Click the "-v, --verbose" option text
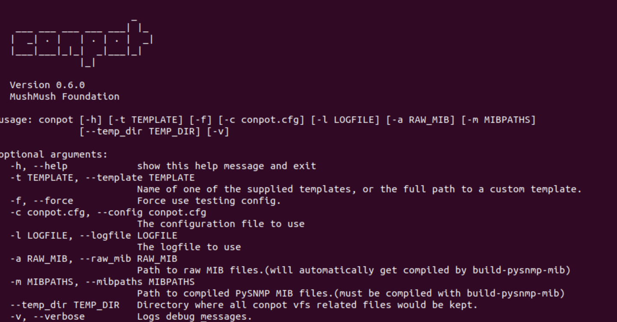617x322 pixels. (x=47, y=316)
